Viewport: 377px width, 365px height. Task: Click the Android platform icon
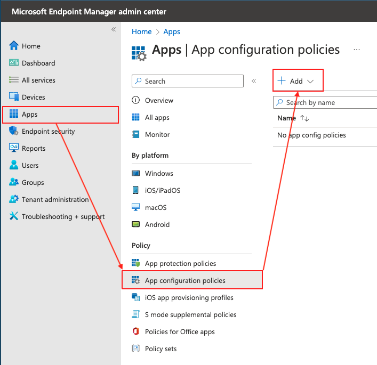click(135, 224)
